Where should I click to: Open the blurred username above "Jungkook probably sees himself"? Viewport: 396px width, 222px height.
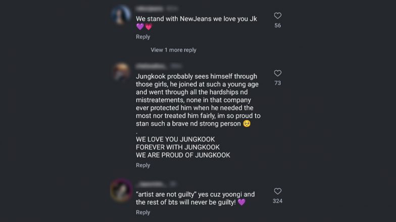(151, 66)
